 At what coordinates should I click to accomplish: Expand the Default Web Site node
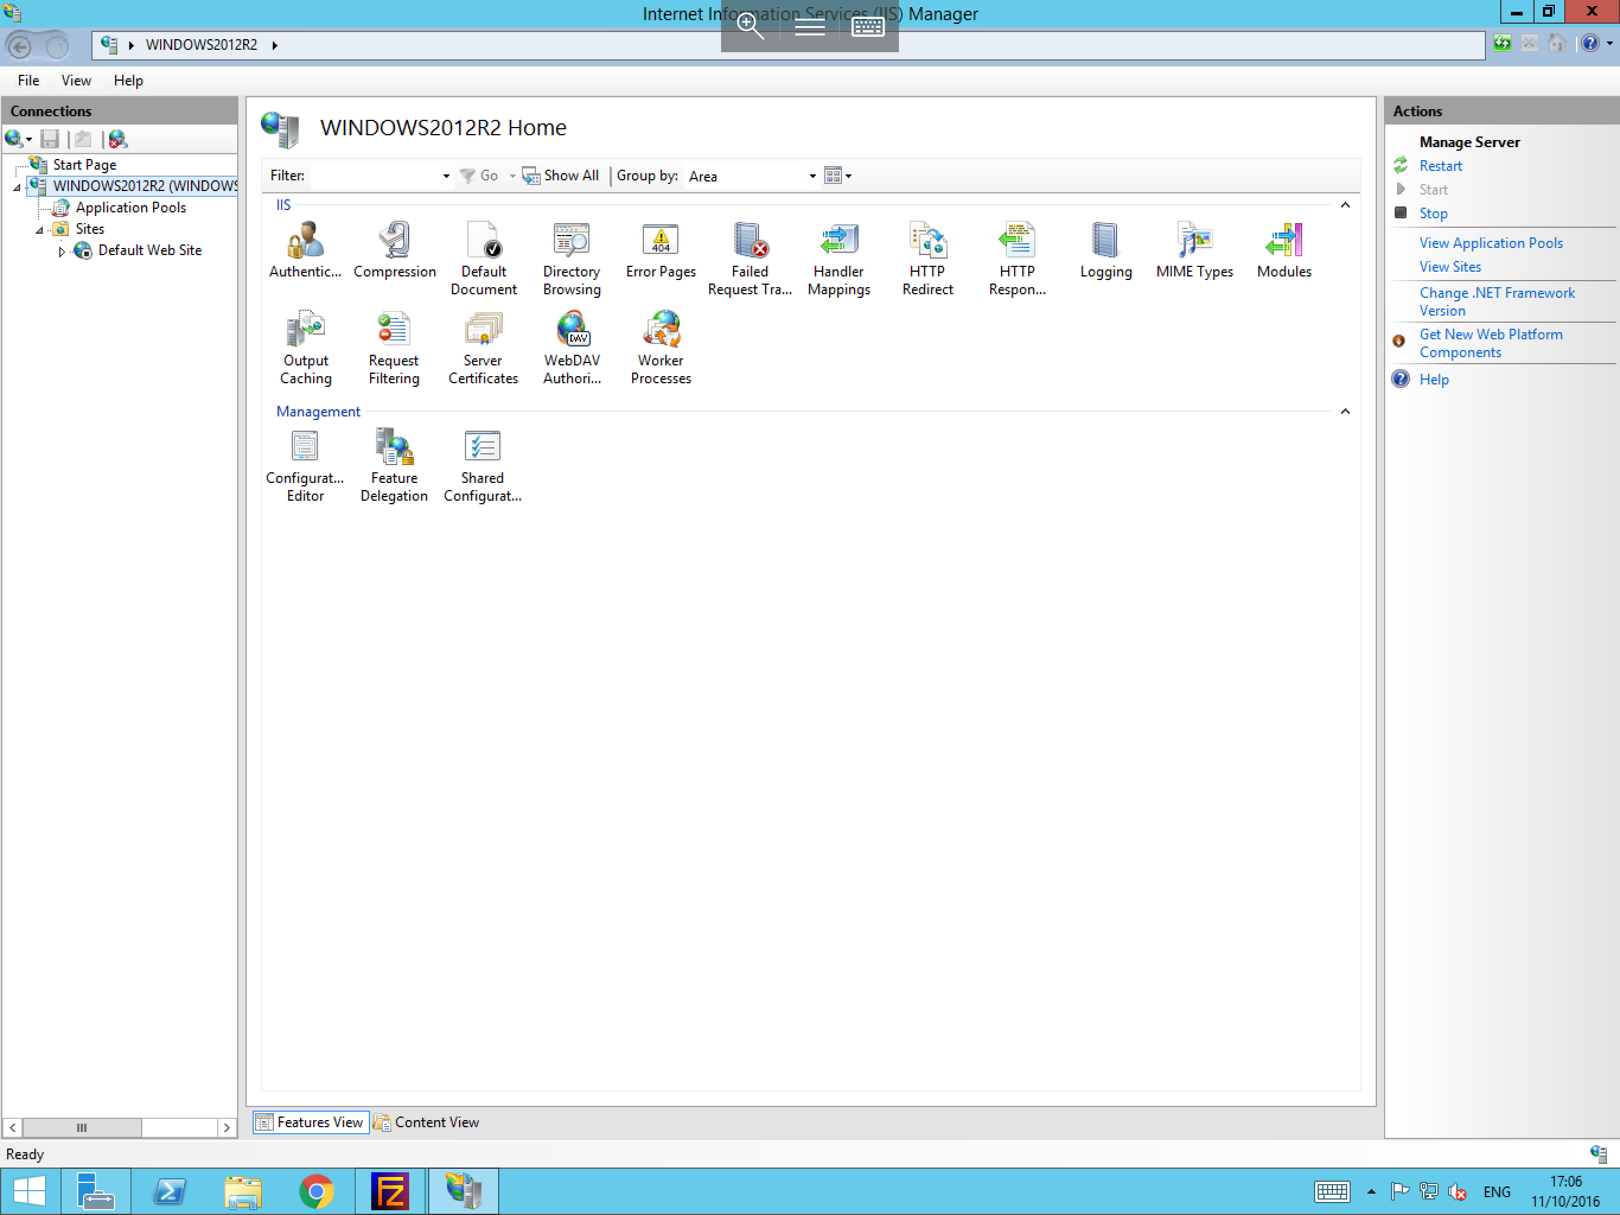(62, 252)
